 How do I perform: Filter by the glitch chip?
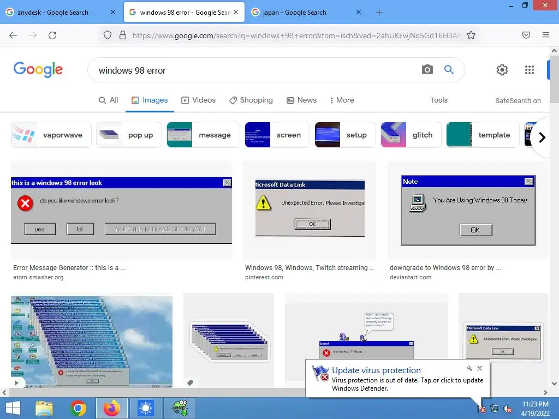[x=411, y=135]
